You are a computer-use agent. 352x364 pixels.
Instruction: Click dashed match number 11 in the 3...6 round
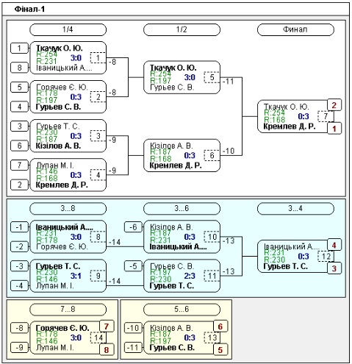212,276
